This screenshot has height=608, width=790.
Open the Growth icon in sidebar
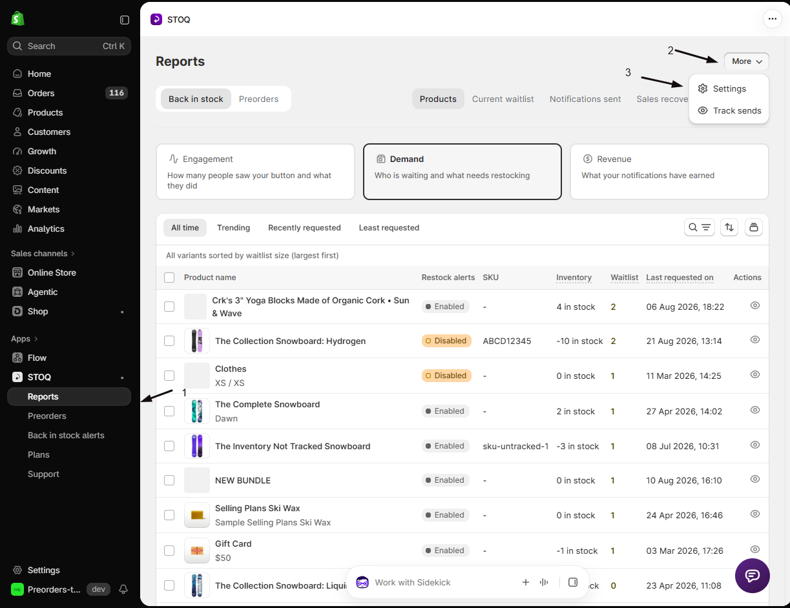(17, 151)
